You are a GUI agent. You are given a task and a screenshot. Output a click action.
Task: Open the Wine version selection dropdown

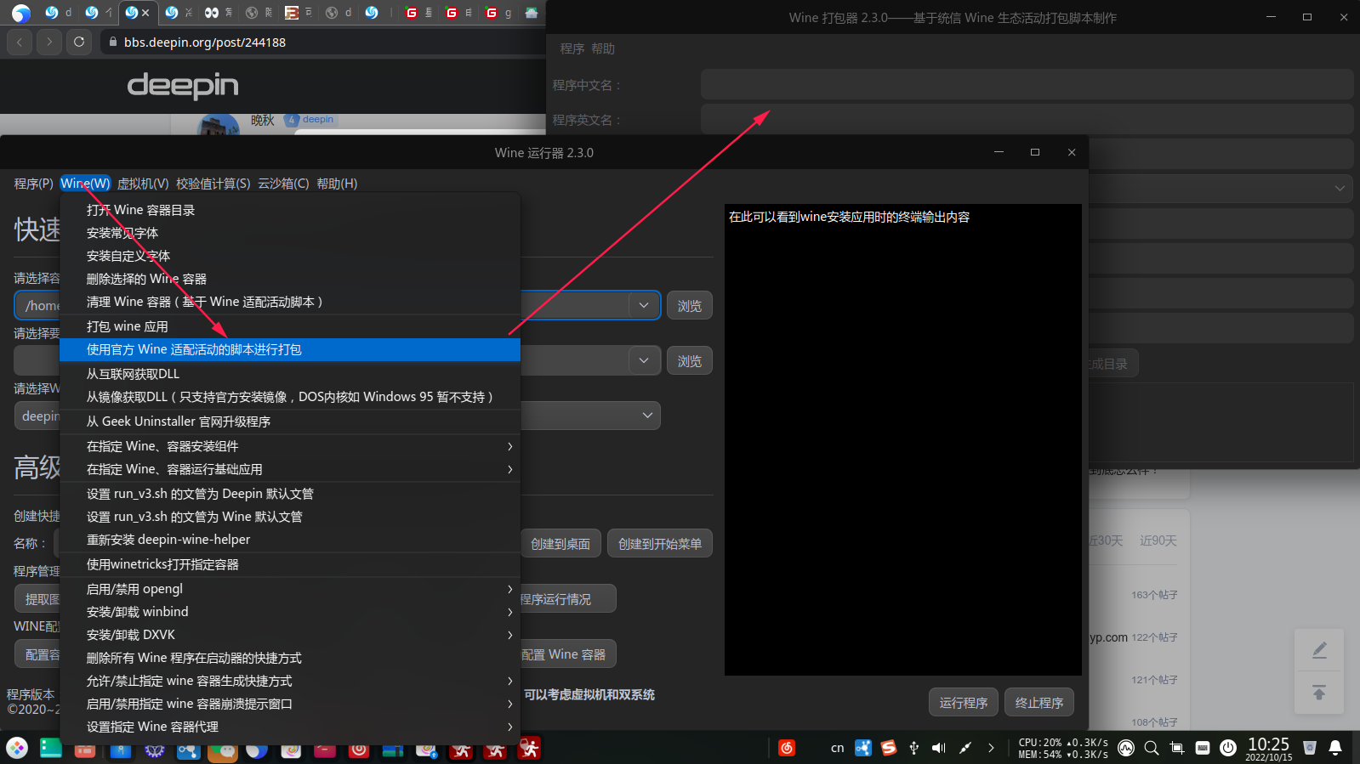[647, 416]
